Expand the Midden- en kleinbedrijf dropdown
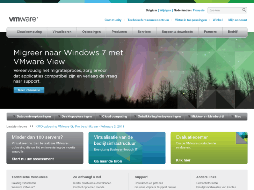The height and width of the screenshot is (190, 254). tap(206, 116)
